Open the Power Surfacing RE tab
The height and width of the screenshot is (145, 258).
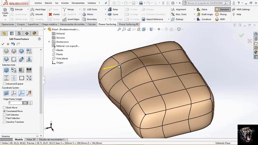tap(129, 24)
